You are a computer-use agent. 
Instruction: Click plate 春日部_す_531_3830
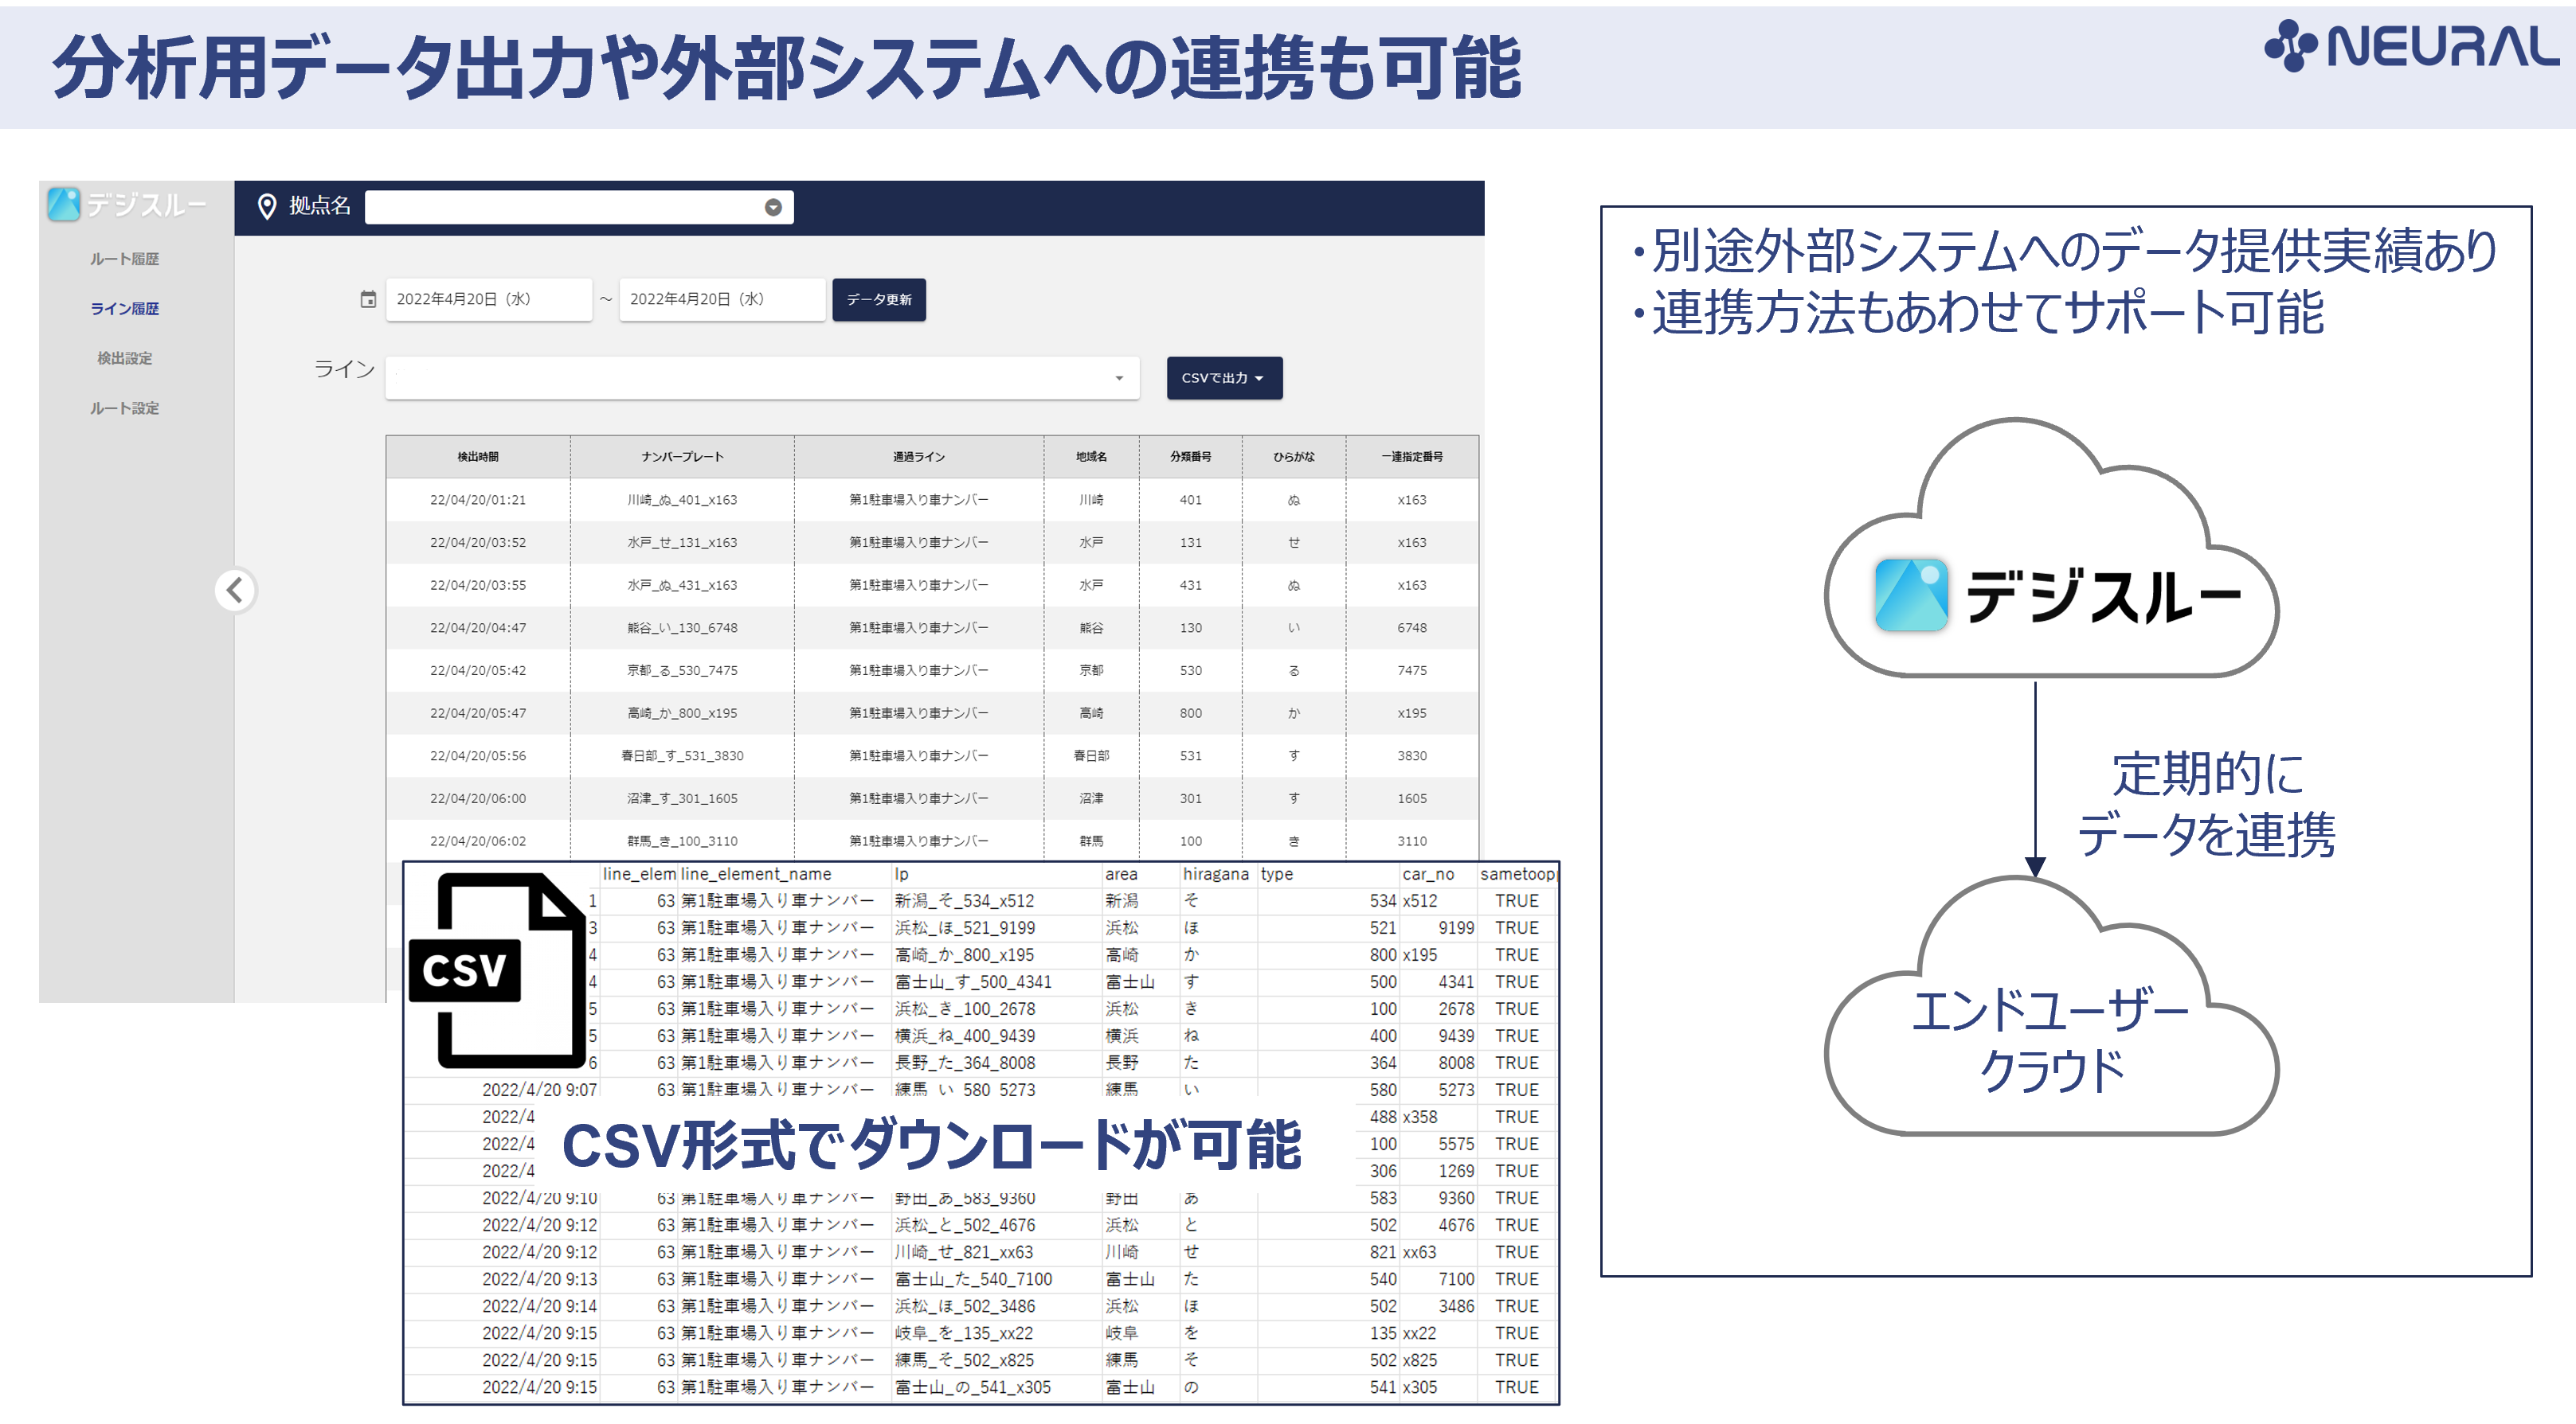682,756
